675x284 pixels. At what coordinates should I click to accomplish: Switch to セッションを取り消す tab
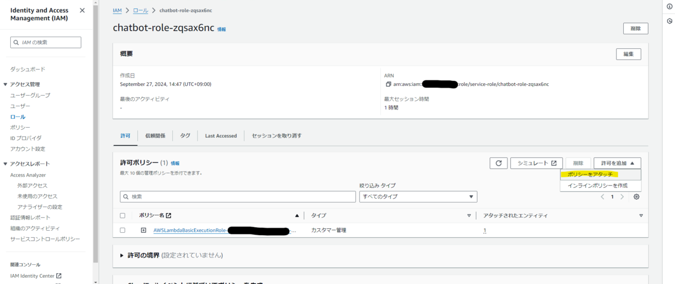(x=277, y=136)
